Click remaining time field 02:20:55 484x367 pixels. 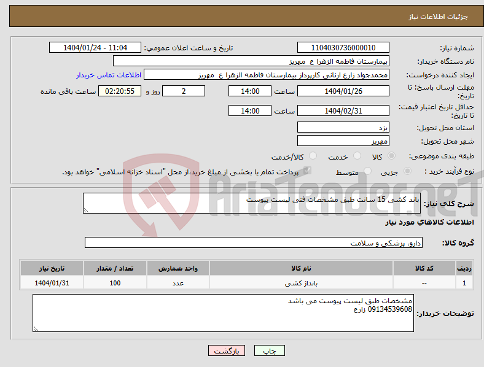(120, 91)
